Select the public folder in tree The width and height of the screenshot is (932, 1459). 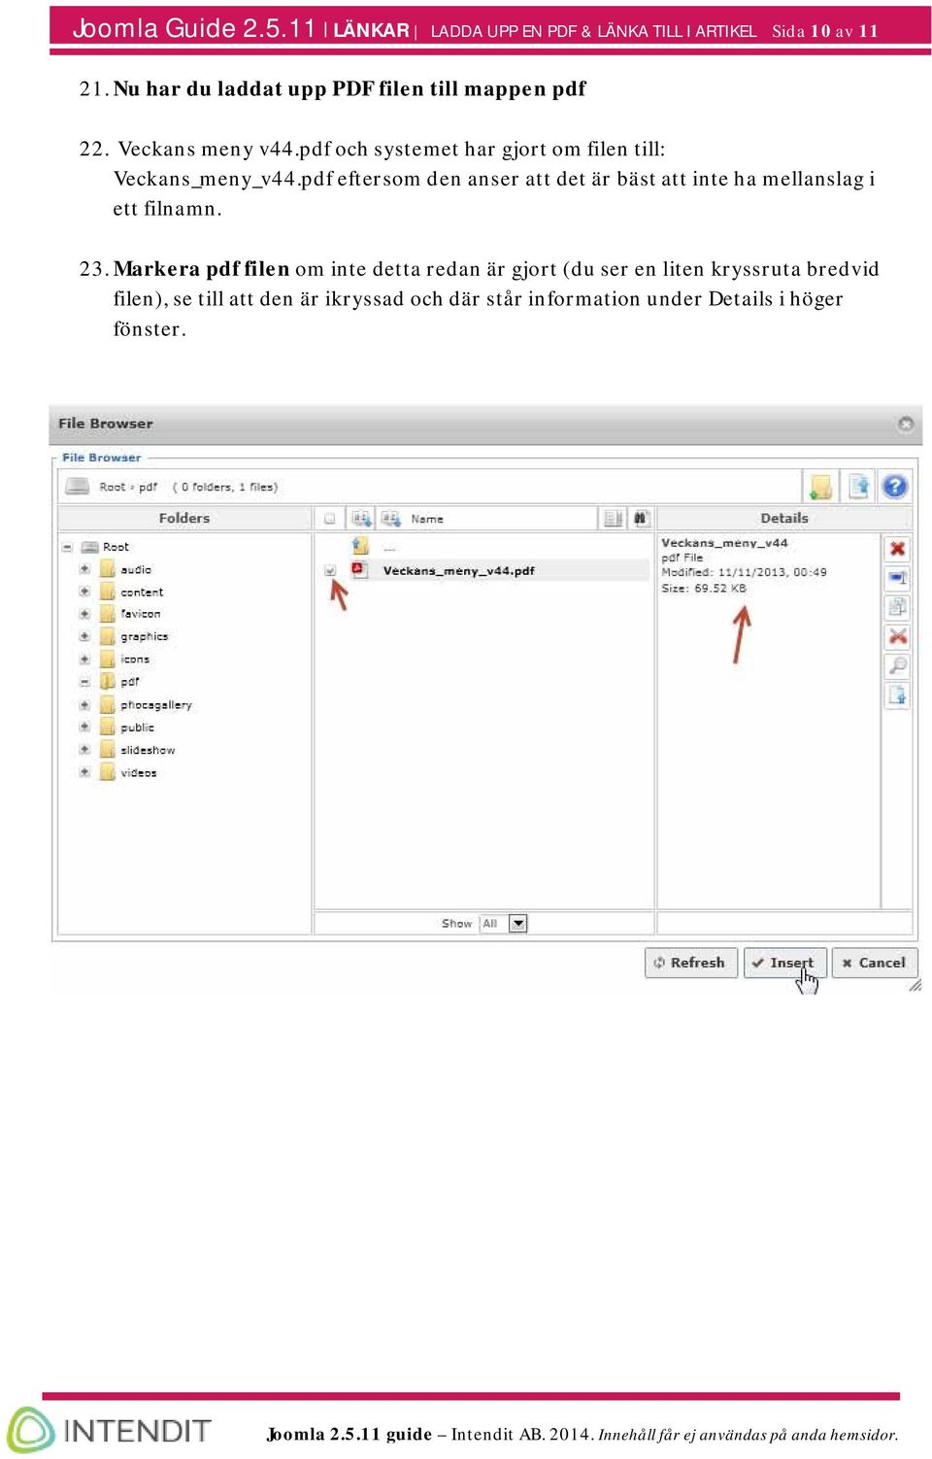click(x=138, y=727)
